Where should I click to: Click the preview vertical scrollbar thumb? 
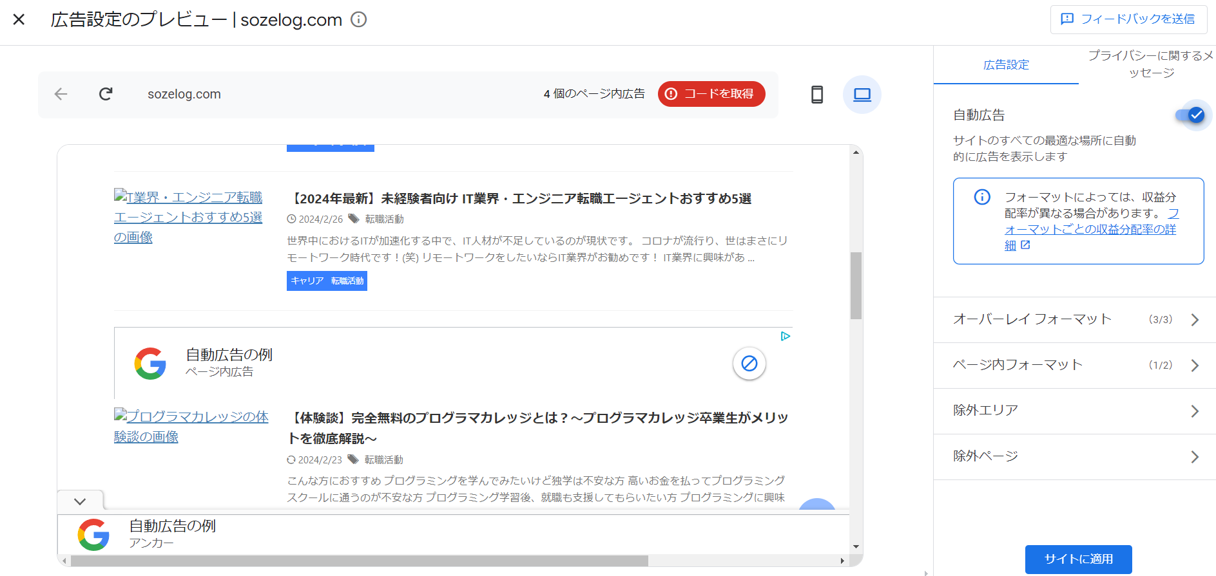856,286
